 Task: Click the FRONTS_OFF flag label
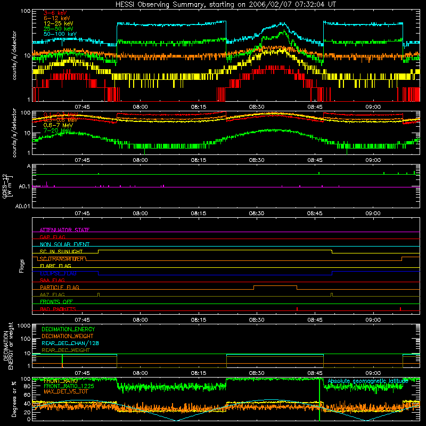tap(56, 302)
